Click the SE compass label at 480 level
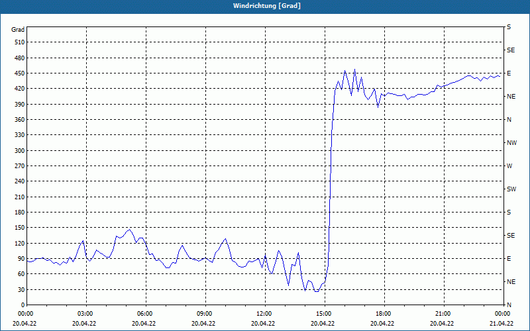Viewport: 530px width, 331px height. [511, 50]
